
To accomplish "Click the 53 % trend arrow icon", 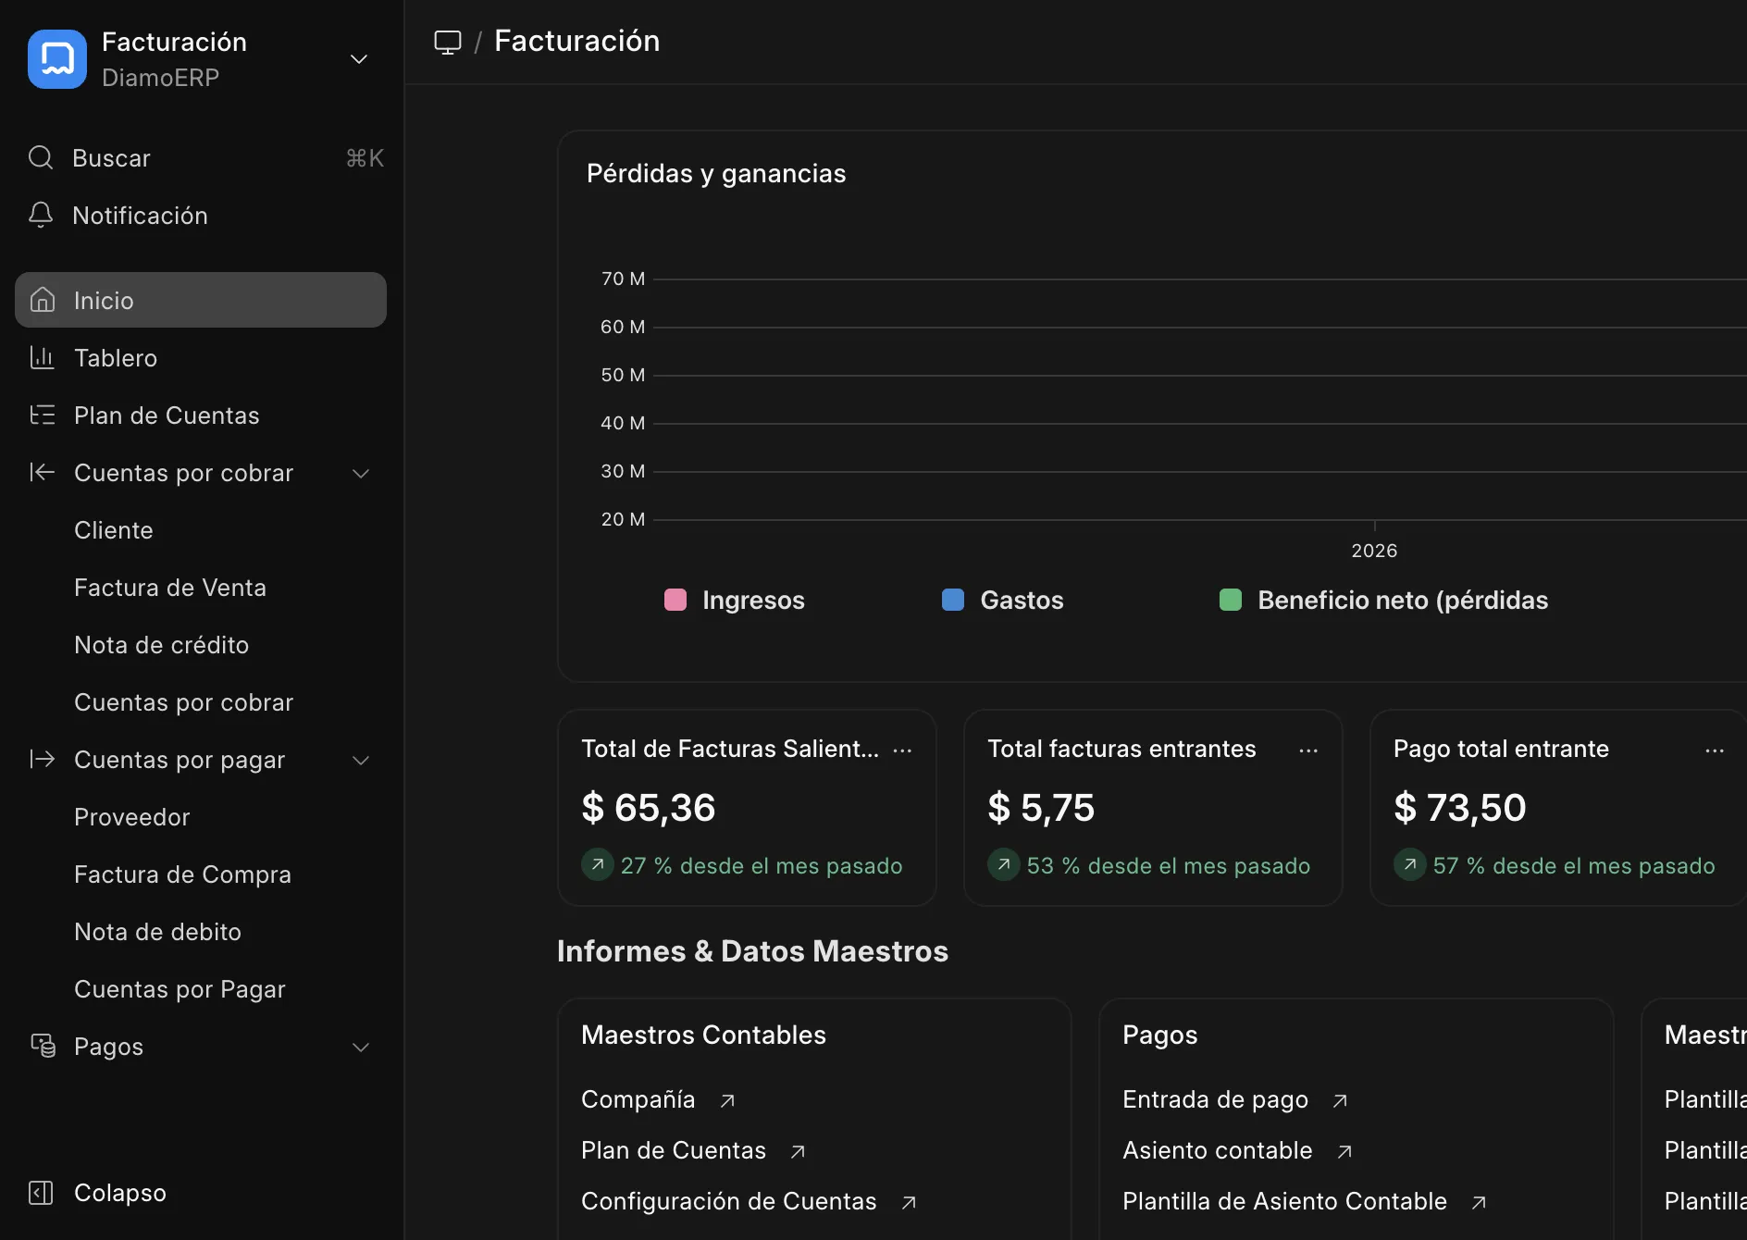I will click(1004, 864).
